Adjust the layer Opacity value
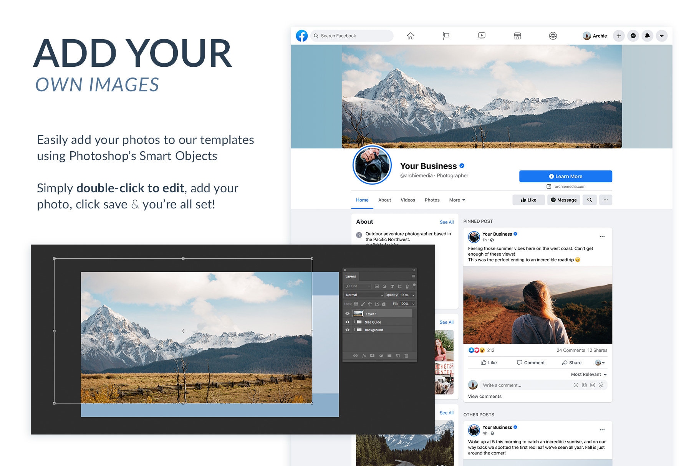This screenshot has height=466, width=699. pyautogui.click(x=404, y=295)
